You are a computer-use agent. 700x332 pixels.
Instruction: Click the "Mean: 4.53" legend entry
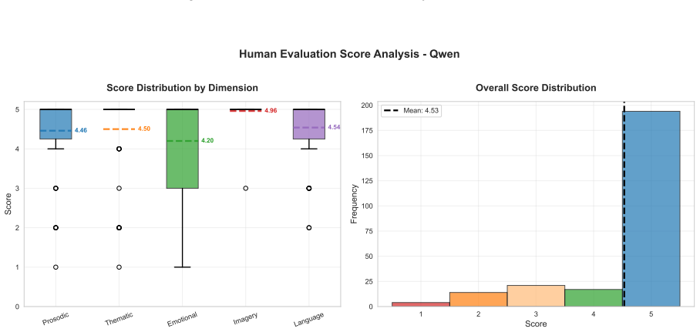tap(411, 111)
